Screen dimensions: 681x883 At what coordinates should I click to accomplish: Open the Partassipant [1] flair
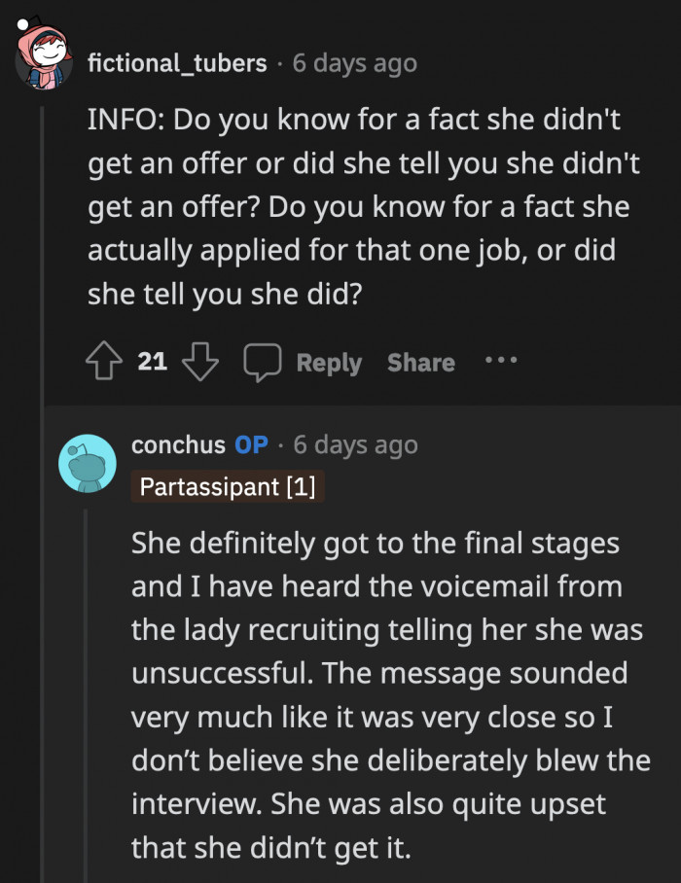[x=228, y=486]
